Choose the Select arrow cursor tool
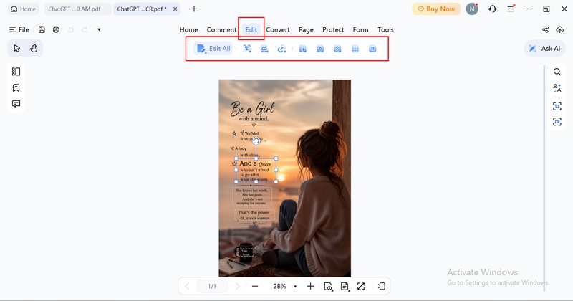573x301 pixels. [16, 48]
